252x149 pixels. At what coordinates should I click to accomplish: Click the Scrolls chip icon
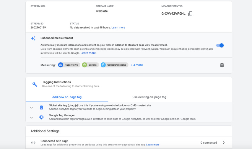(84, 65)
